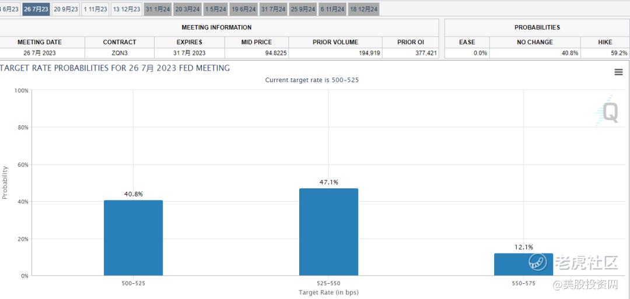This screenshot has width=630, height=299.
Task: Click the 525-550 bar showing 47.1%
Action: (328, 232)
